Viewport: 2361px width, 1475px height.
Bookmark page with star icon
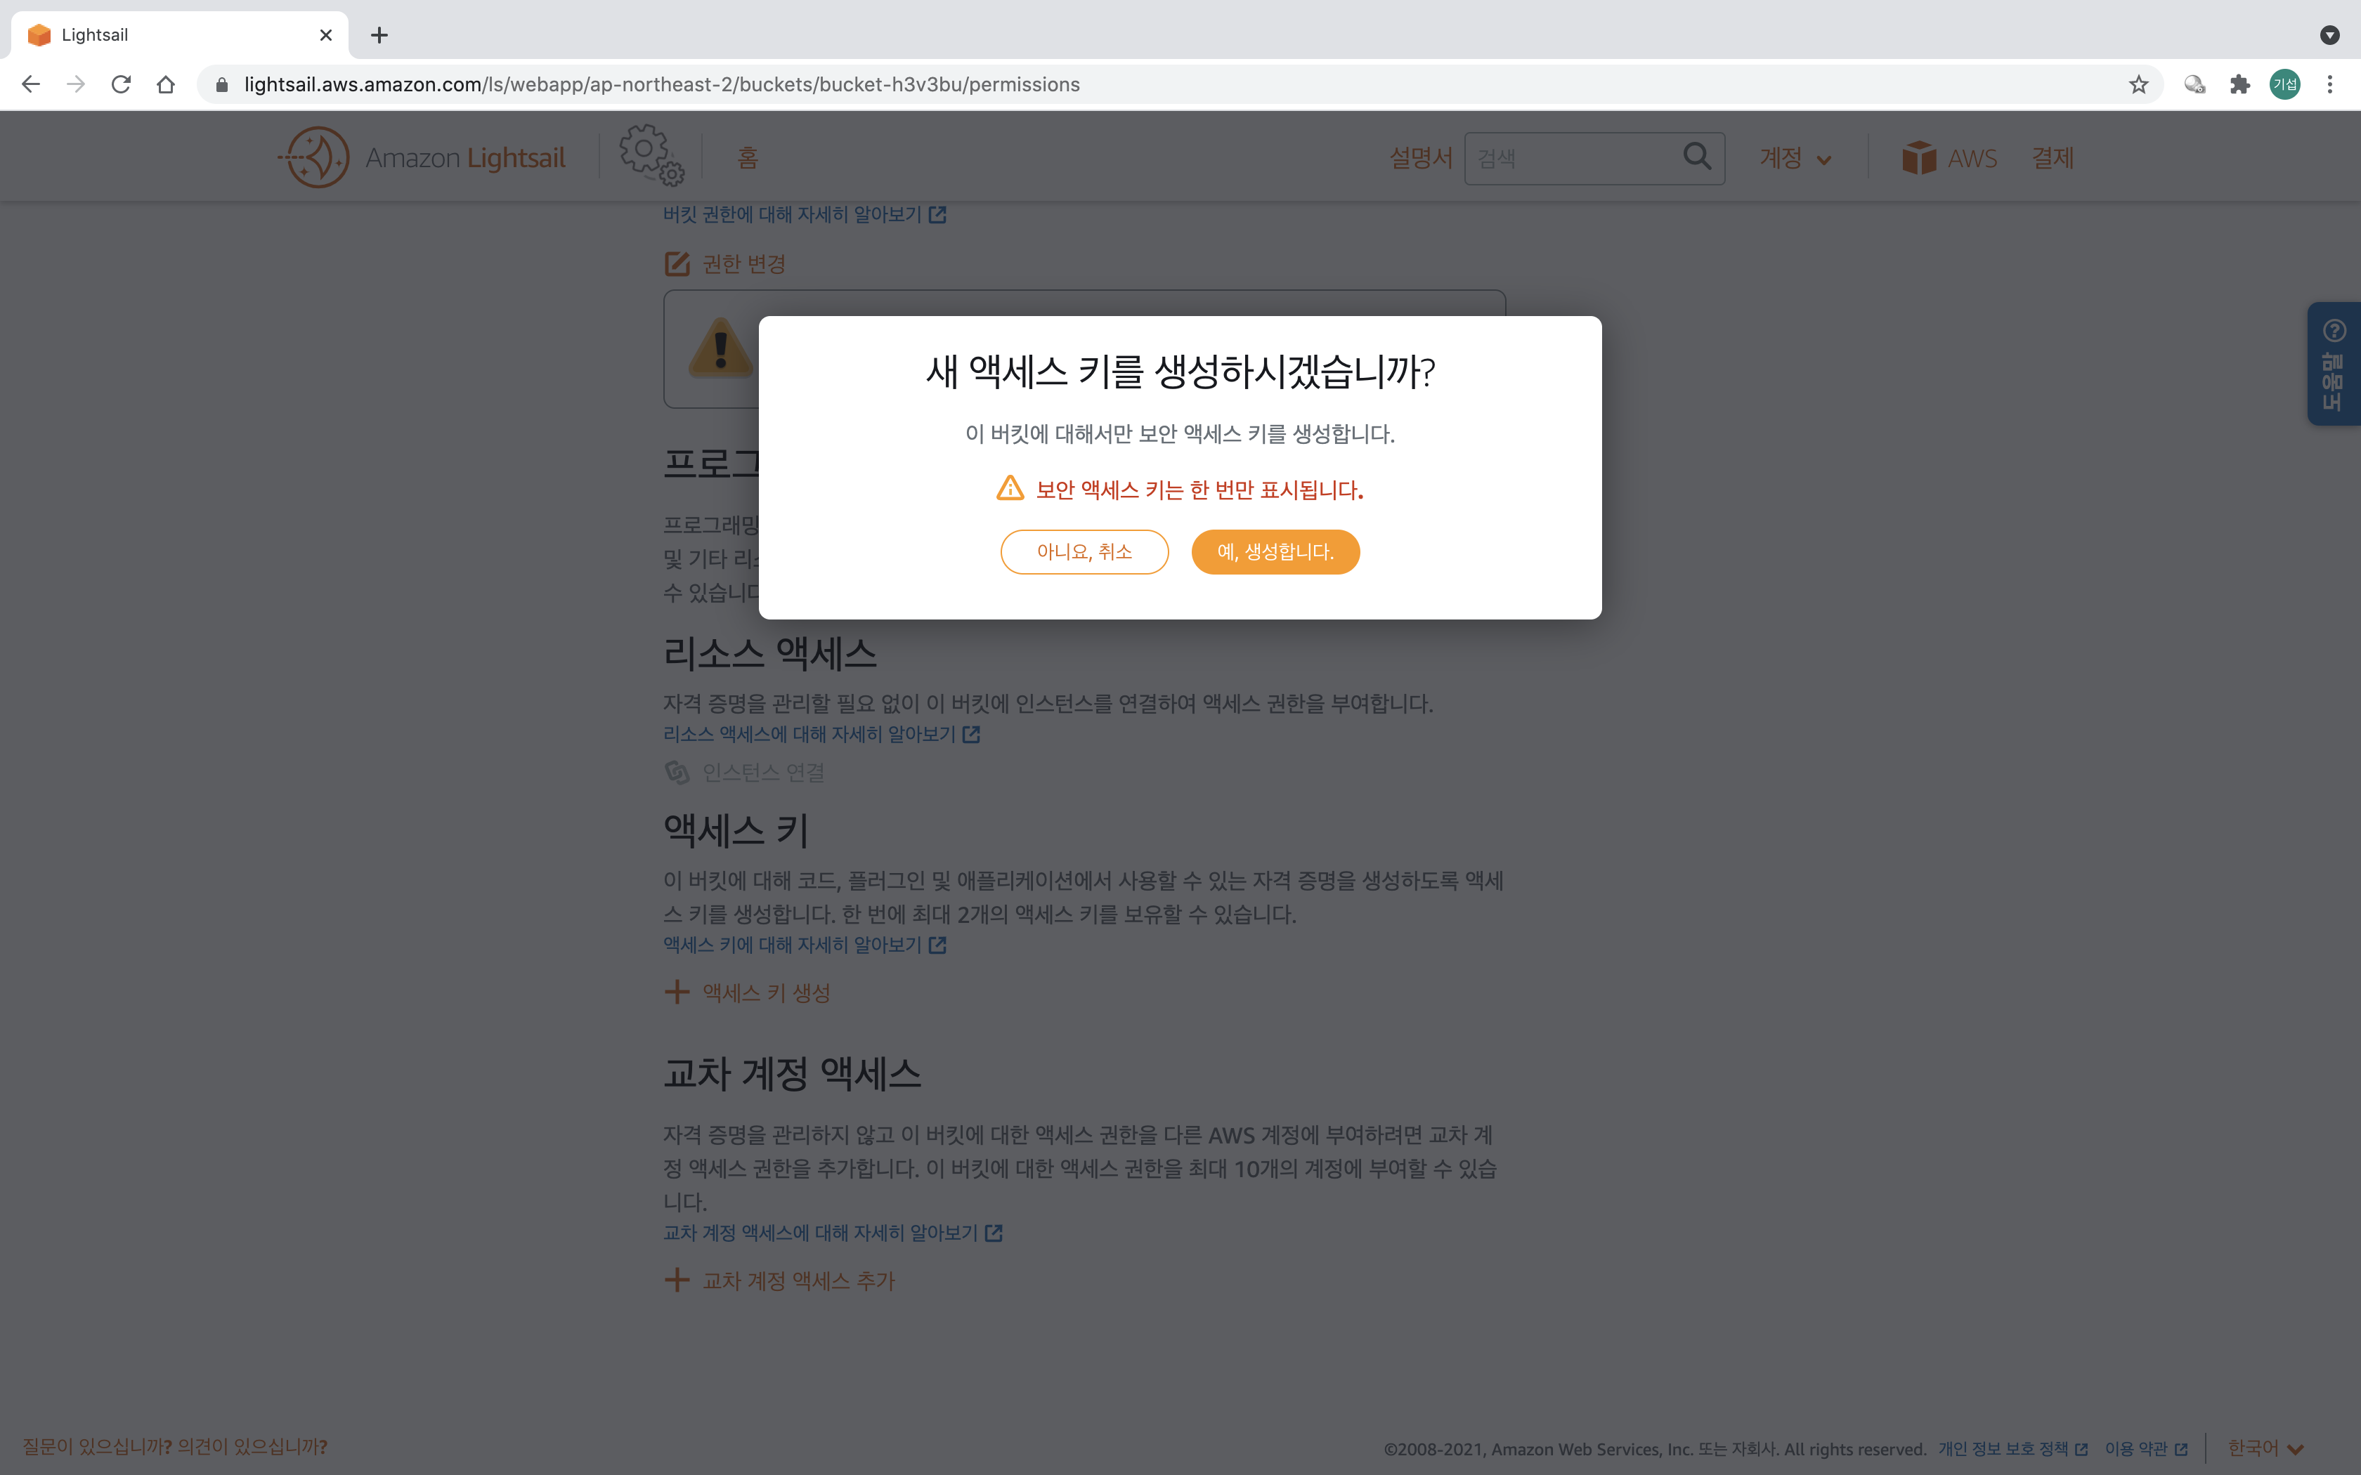(x=2138, y=85)
